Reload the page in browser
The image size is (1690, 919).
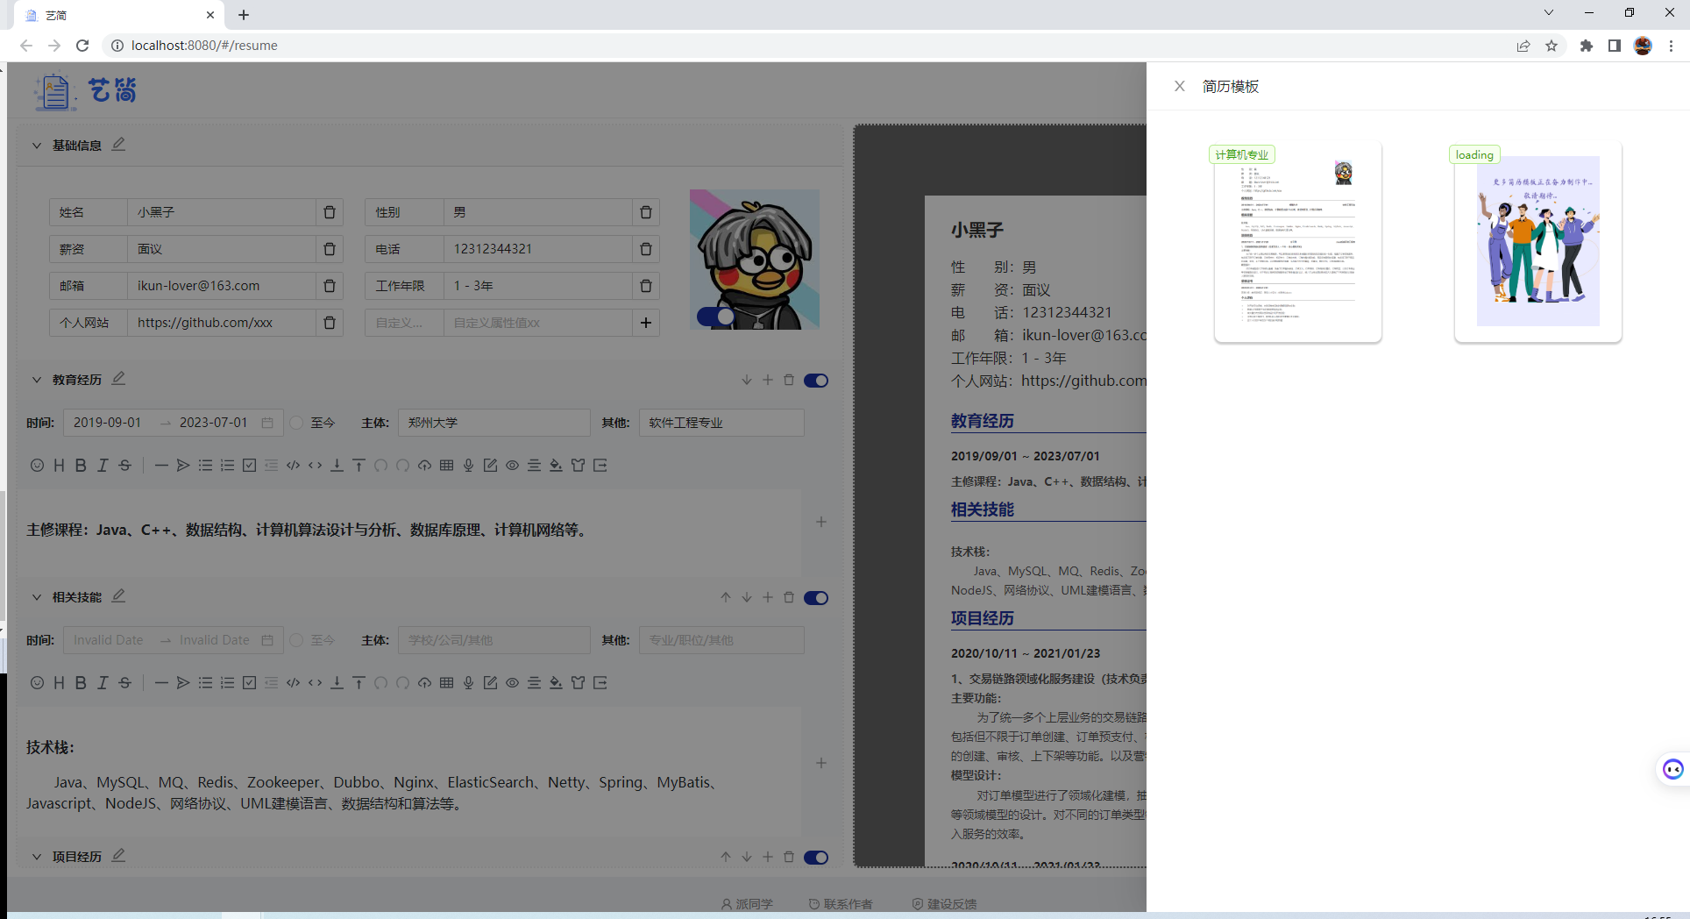[x=82, y=46]
